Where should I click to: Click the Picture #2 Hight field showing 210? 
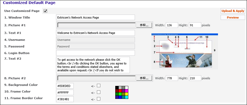195,78
